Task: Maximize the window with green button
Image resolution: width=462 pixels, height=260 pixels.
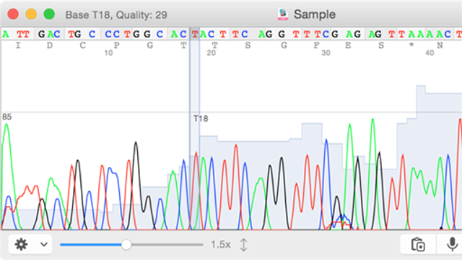Action: tap(49, 14)
